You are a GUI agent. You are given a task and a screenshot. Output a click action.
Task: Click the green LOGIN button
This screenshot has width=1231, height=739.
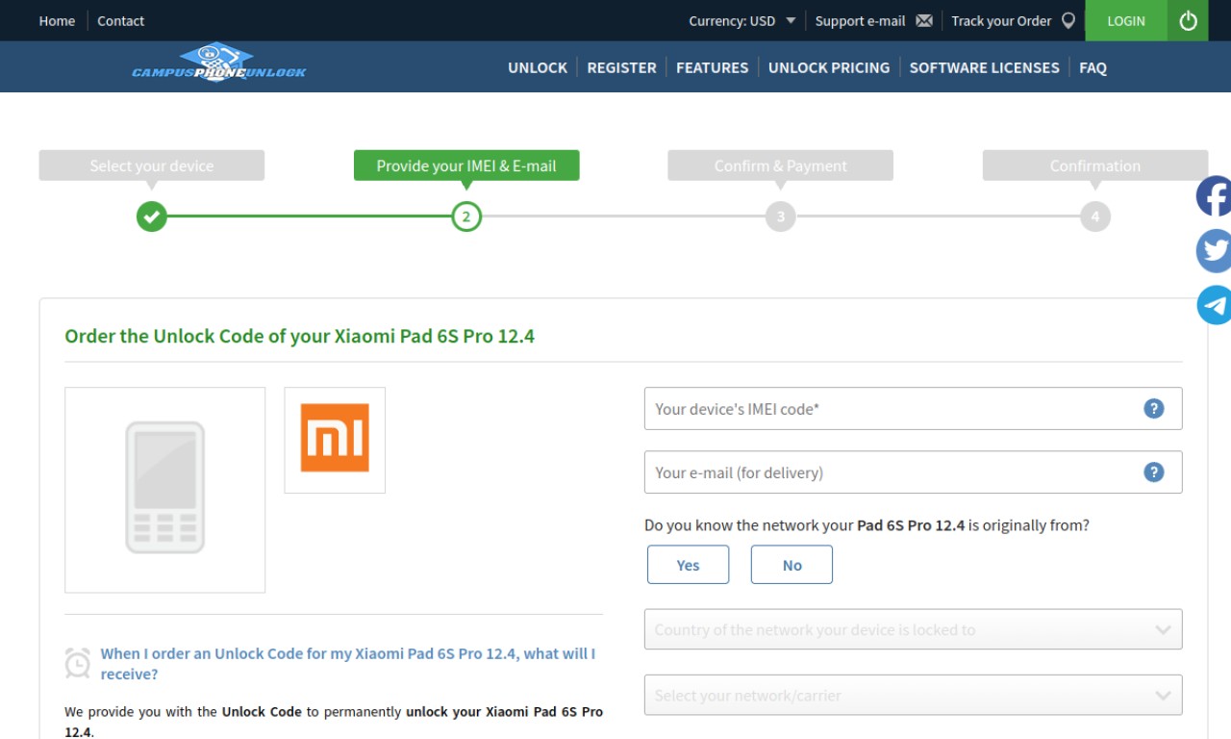(x=1126, y=20)
